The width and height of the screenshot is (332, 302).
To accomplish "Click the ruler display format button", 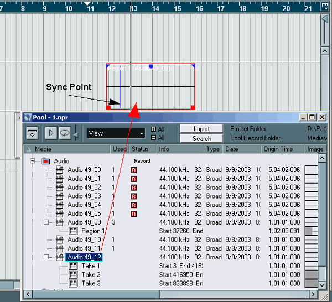I will pos(325,6).
